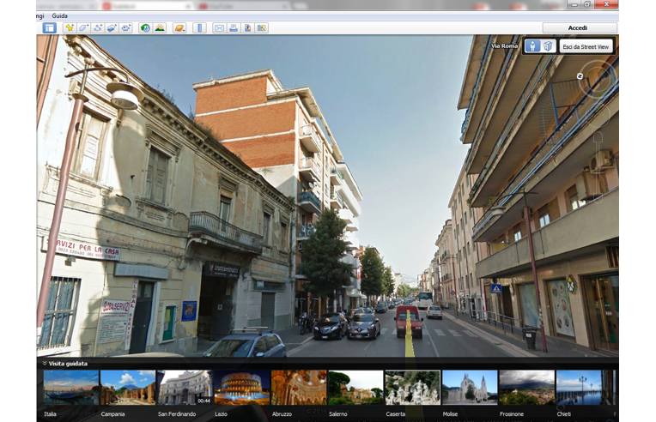
Task: Open the Guida menu
Action: [59, 15]
